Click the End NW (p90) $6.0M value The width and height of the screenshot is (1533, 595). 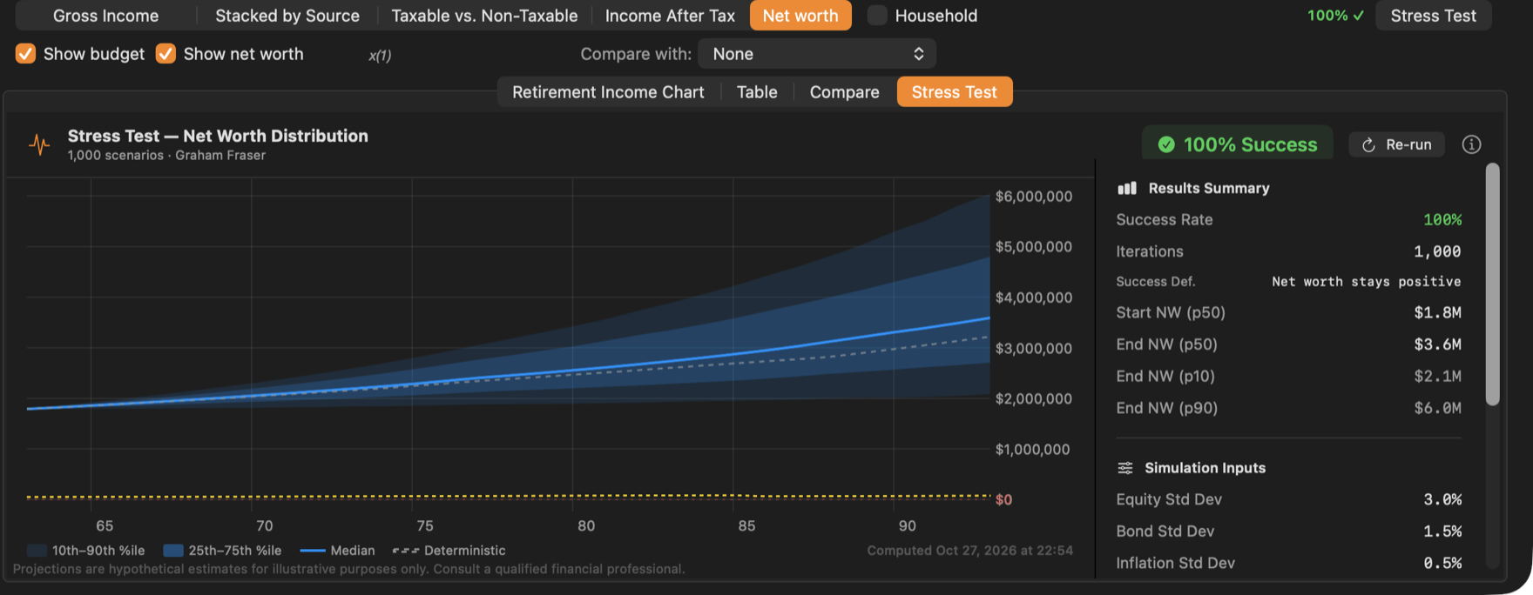point(1438,408)
